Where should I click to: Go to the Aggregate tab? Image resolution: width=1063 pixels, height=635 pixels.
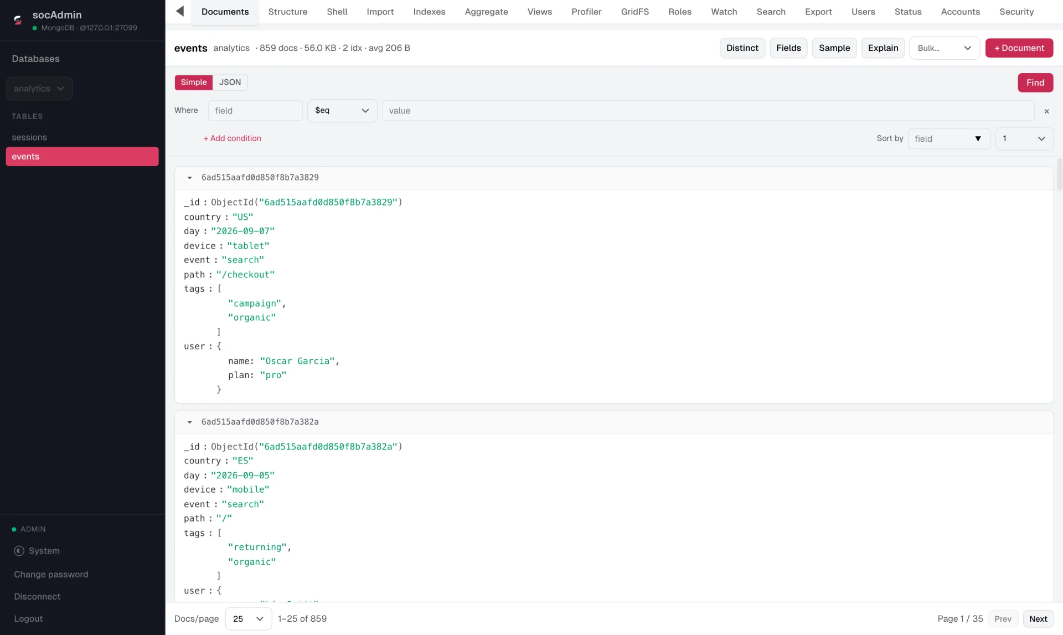487,12
